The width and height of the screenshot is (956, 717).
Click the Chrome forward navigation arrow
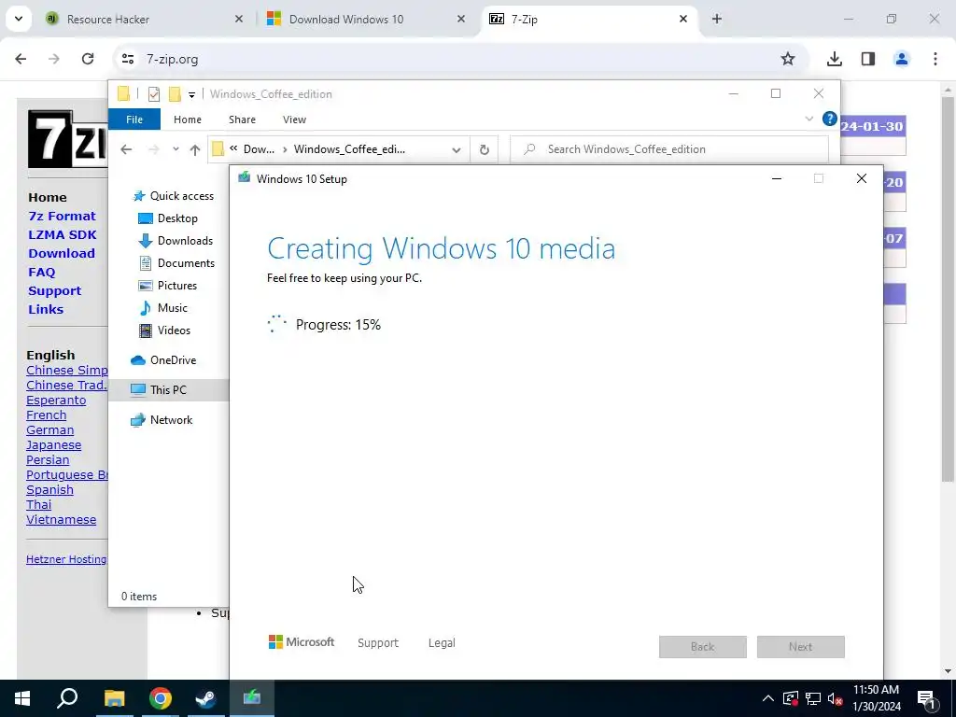tap(53, 59)
